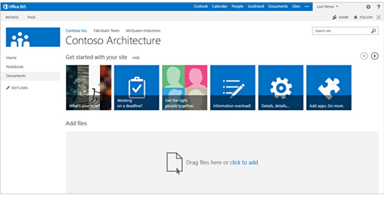The height and width of the screenshot is (199, 384).
Task: Go to Home in left navigation
Action: point(11,58)
